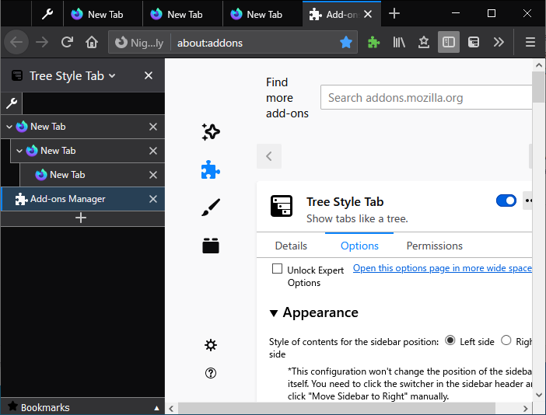Open the Home page

[x=92, y=43]
